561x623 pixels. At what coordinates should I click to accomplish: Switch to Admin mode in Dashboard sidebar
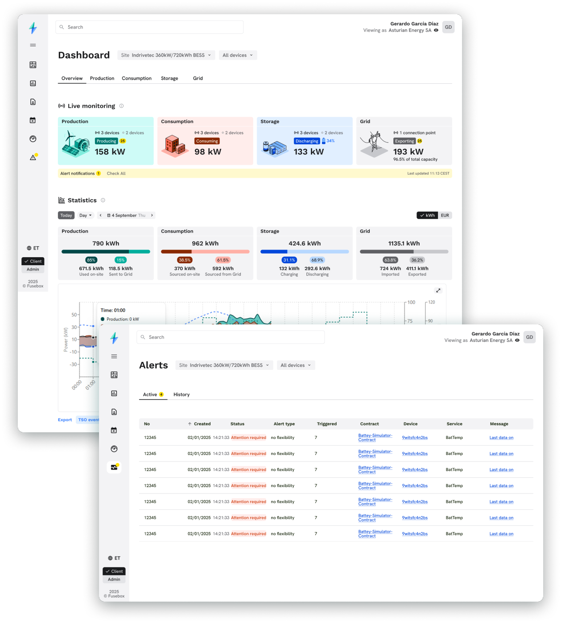pos(33,270)
